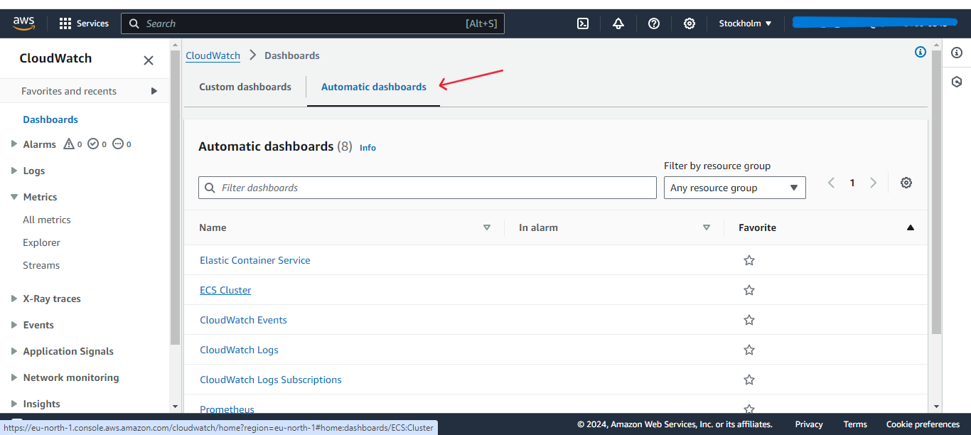This screenshot has width=971, height=435.
Task: Go to previous page of dashboards
Action: click(x=831, y=183)
